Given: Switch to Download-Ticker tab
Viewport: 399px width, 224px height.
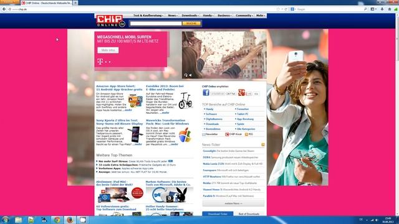Looking at the screenshot, I should (218, 214).
